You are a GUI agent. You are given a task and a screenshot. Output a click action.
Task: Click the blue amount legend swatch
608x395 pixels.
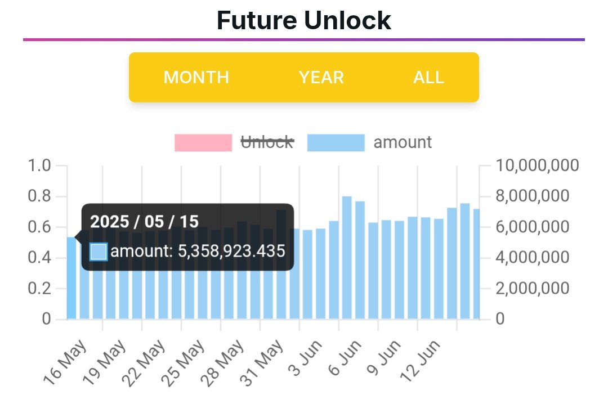click(336, 142)
